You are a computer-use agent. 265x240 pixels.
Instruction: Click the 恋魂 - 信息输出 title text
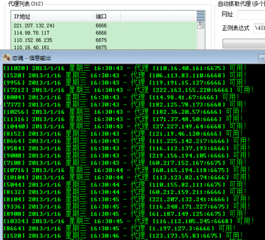click(x=31, y=58)
